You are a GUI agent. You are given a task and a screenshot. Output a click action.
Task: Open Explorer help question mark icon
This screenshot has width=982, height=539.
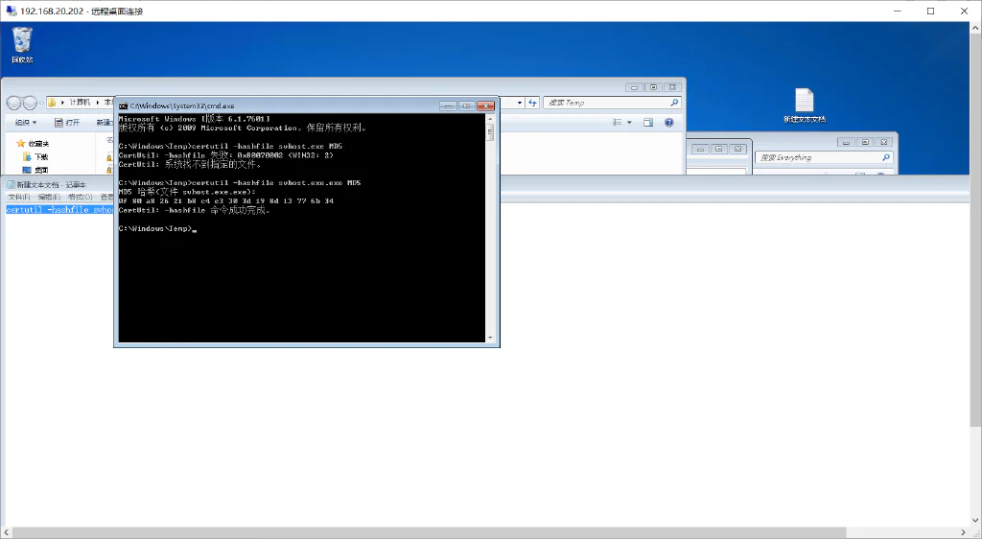(668, 122)
